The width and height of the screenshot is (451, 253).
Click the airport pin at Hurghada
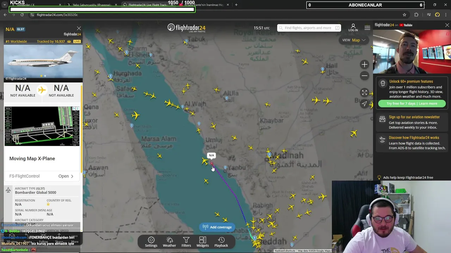(111, 76)
